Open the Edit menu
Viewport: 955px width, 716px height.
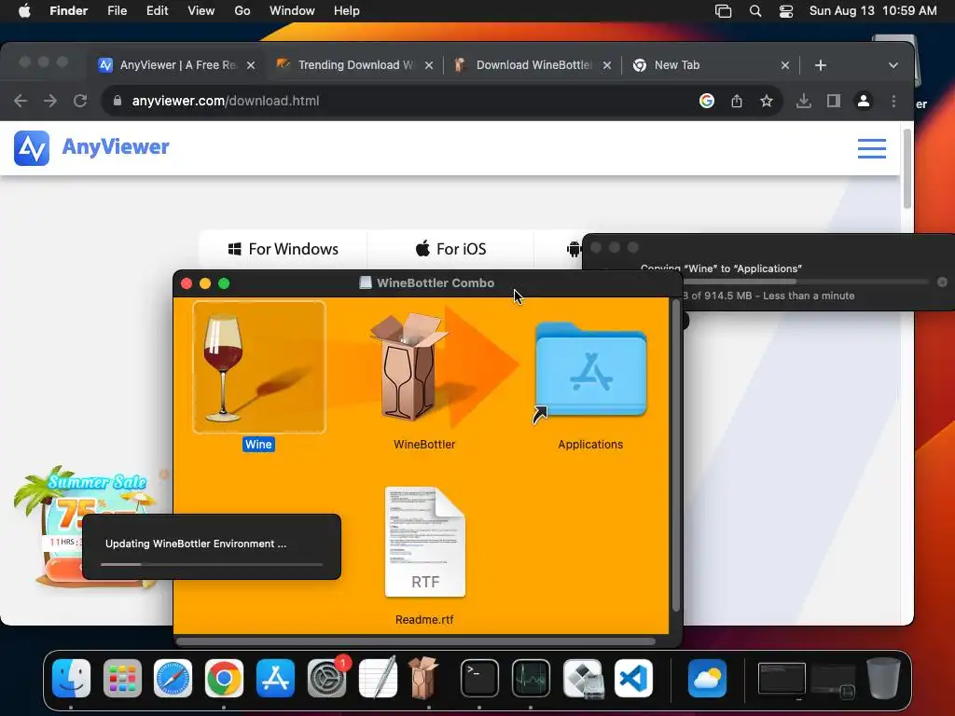click(157, 11)
